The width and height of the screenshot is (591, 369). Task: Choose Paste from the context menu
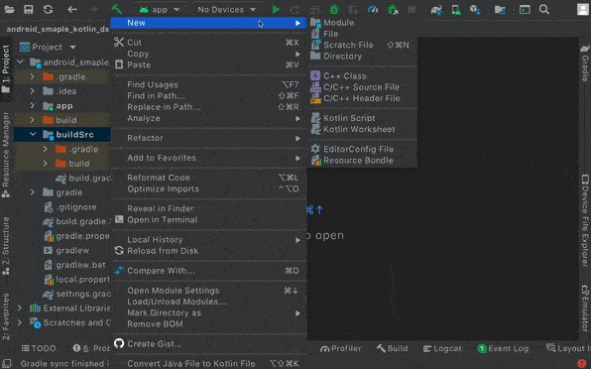[x=208, y=64]
